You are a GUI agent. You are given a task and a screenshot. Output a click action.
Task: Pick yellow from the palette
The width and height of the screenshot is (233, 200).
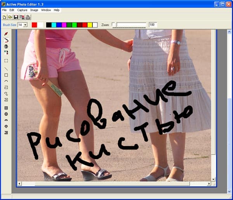click(x=90, y=25)
